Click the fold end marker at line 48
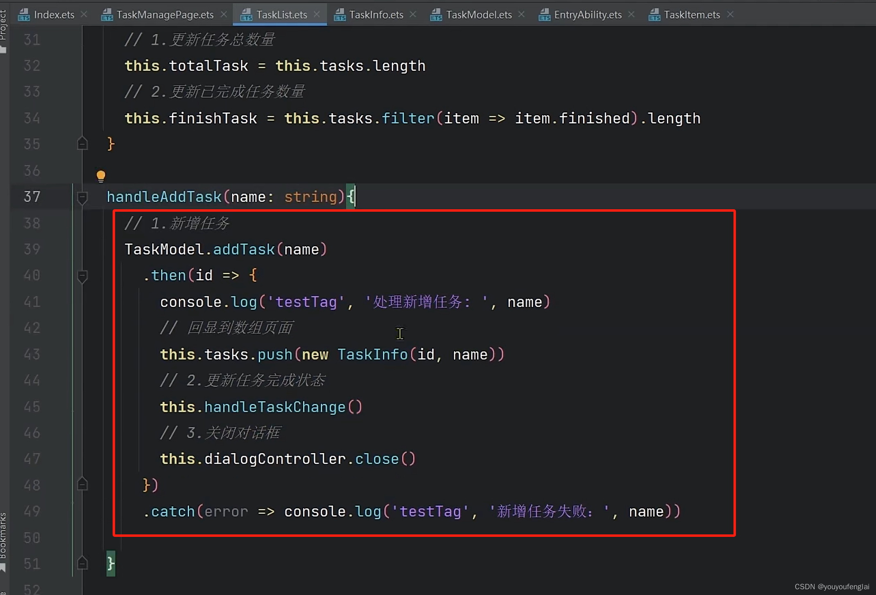The height and width of the screenshot is (595, 876). [82, 484]
